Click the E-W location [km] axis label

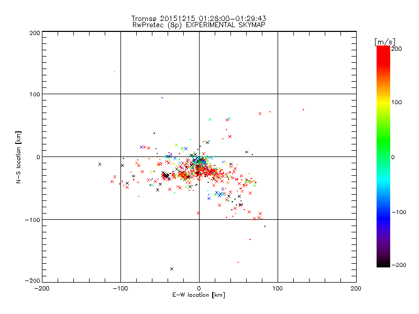tap(199, 295)
